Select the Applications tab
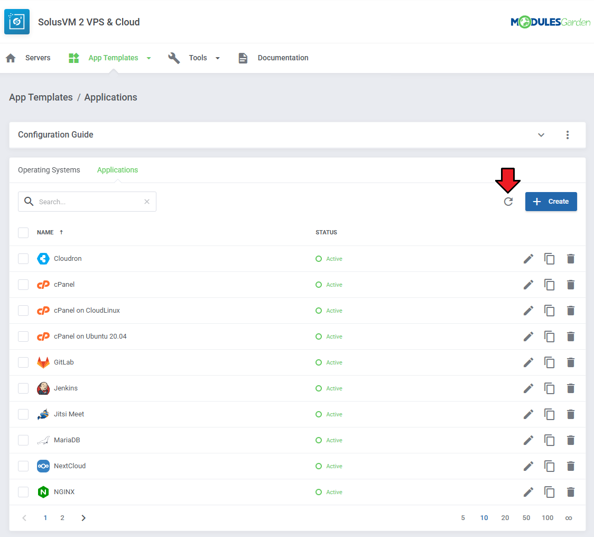Image resolution: width=594 pixels, height=537 pixels. click(117, 170)
